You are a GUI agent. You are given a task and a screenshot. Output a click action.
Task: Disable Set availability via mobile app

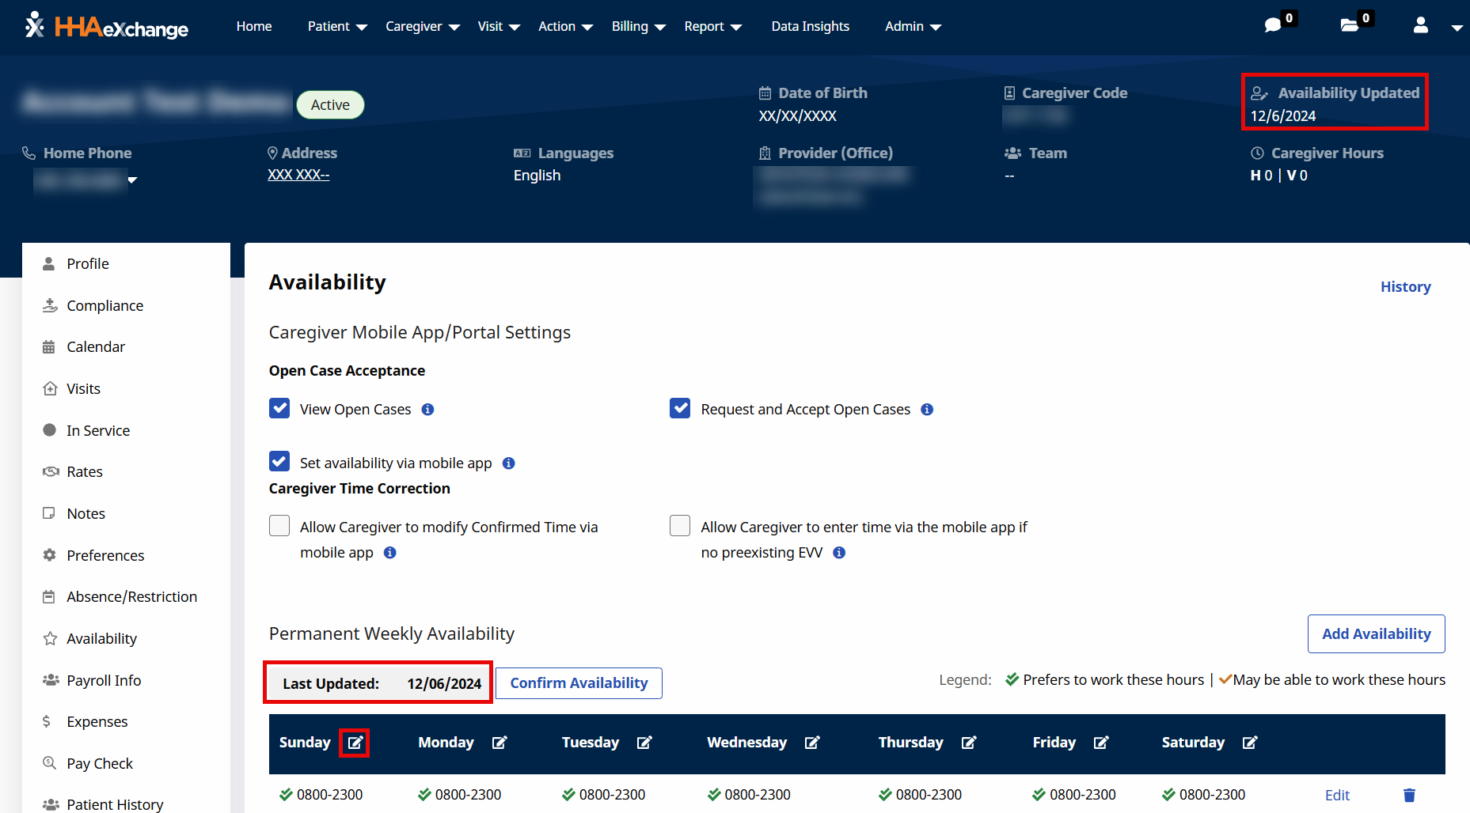click(x=279, y=461)
